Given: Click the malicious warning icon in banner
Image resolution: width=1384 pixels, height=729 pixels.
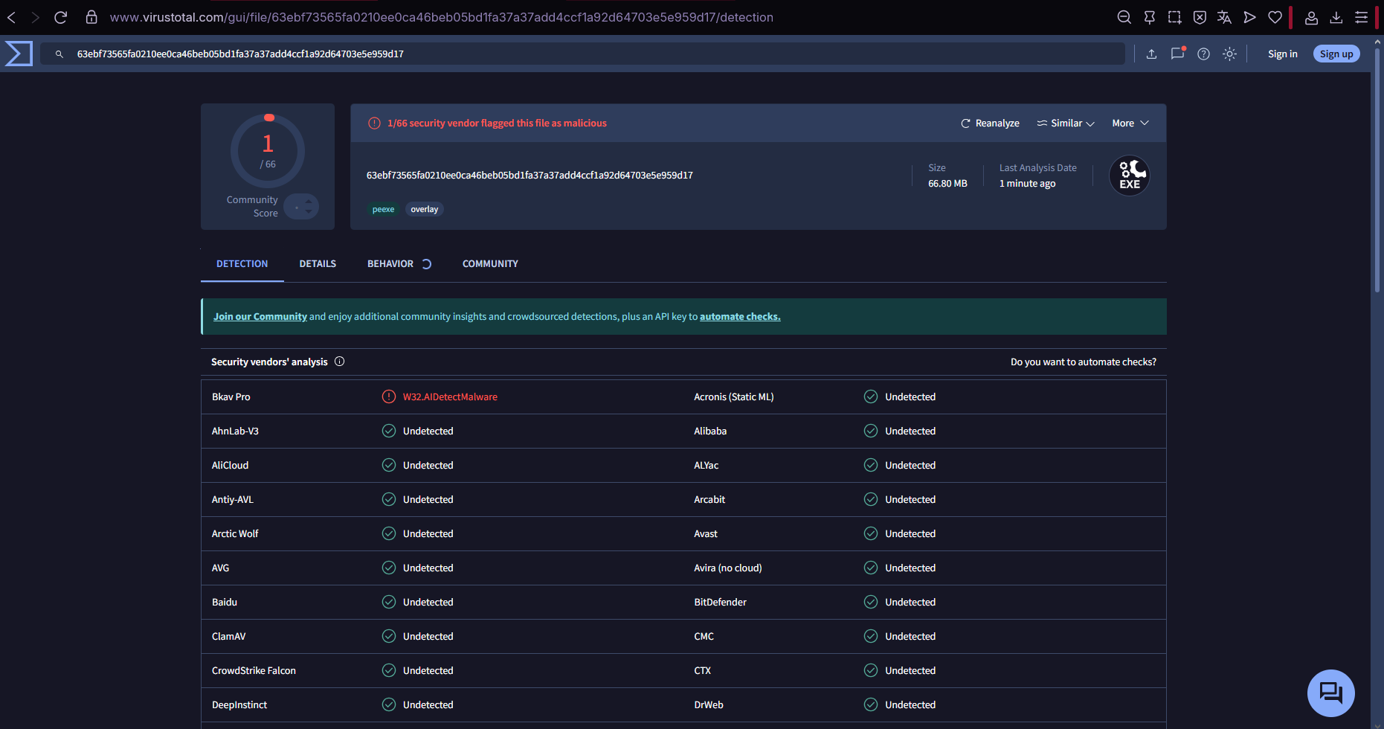Looking at the screenshot, I should click(x=374, y=123).
